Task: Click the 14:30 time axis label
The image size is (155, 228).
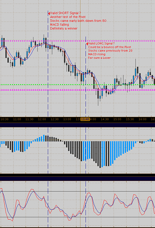Action: pyautogui.click(x=105, y=119)
